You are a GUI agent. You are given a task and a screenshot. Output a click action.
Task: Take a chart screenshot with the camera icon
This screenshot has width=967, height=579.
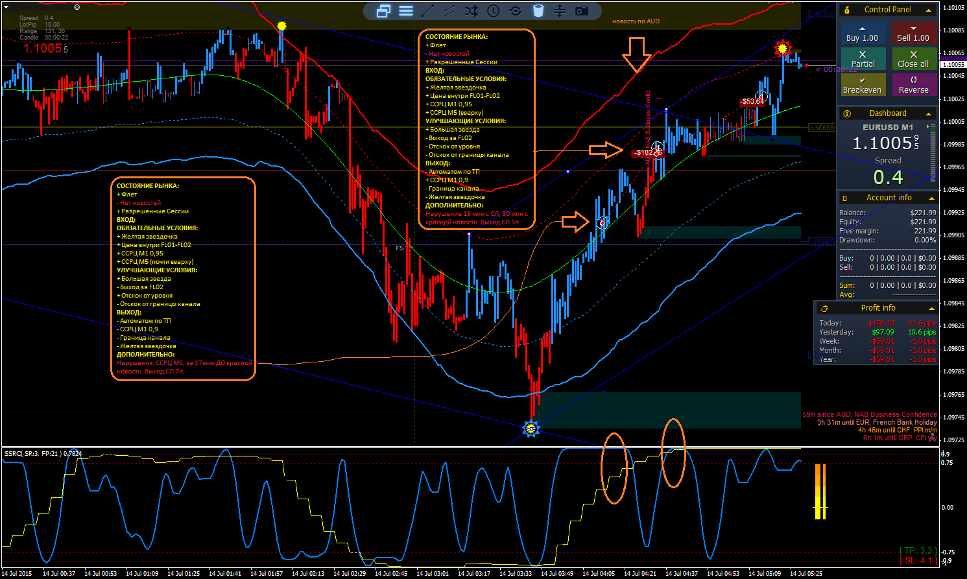[582, 11]
